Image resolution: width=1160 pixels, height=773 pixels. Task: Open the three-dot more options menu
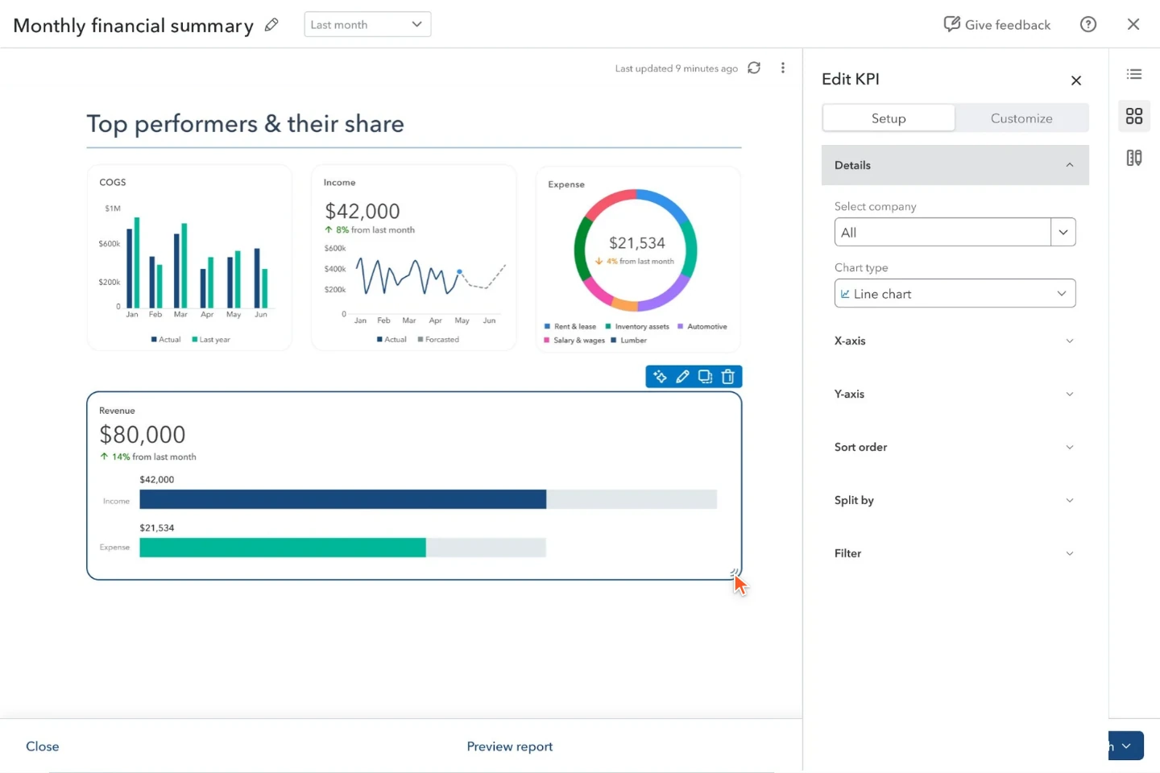(x=783, y=68)
